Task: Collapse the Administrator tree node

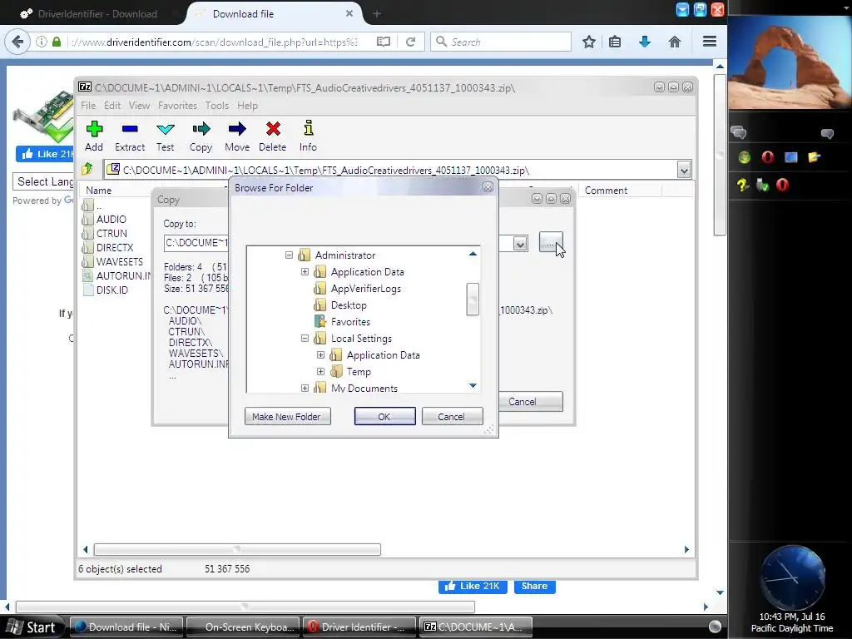Action: [289, 255]
